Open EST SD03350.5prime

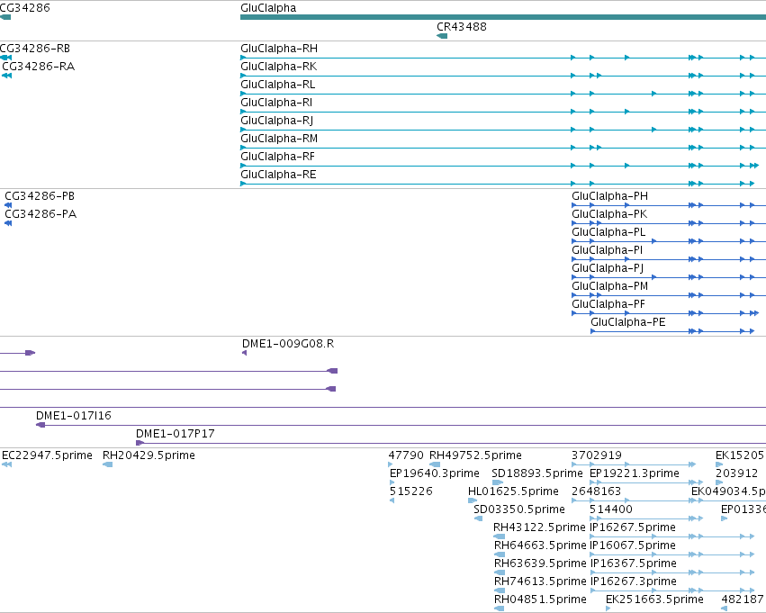click(x=518, y=509)
